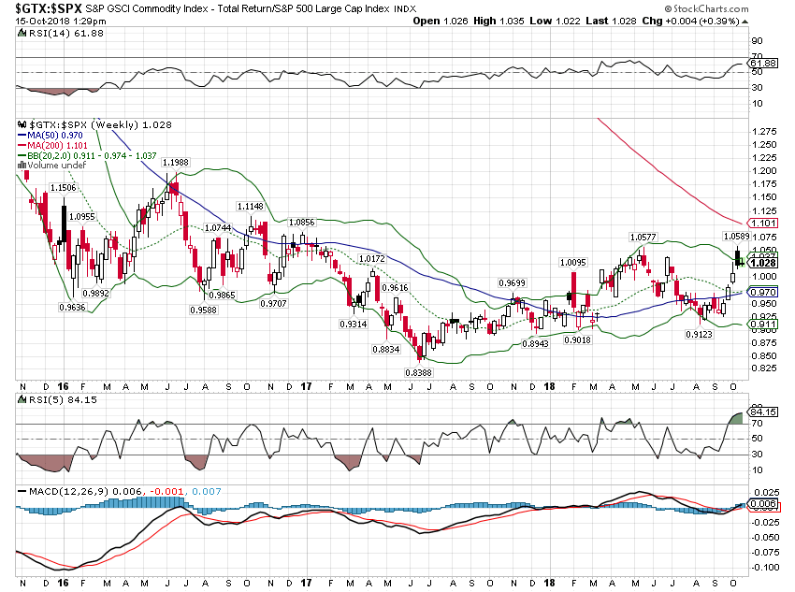Click the $GTX:$SPX ticker title
Viewport: 795px width, 592px height.
click(x=48, y=8)
